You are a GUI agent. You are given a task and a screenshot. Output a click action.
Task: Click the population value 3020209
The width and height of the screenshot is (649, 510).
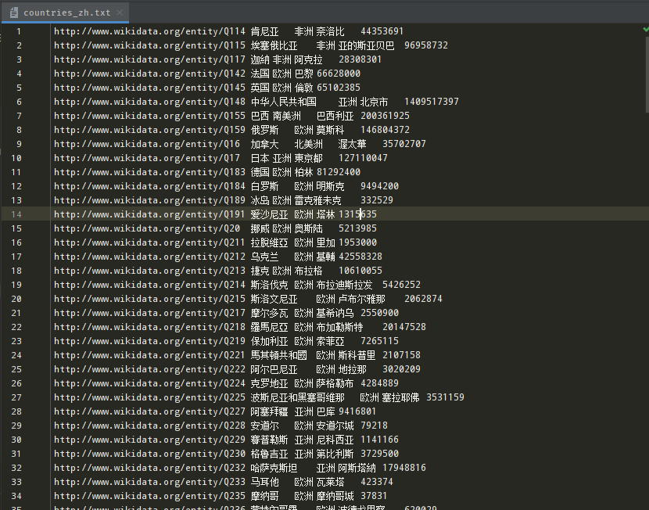(x=401, y=369)
